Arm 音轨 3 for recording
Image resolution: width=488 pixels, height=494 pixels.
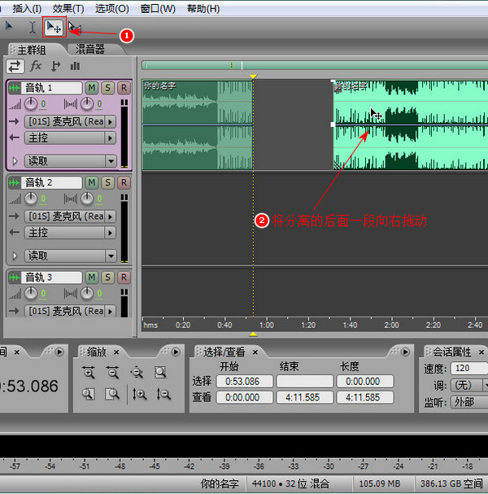click(124, 278)
